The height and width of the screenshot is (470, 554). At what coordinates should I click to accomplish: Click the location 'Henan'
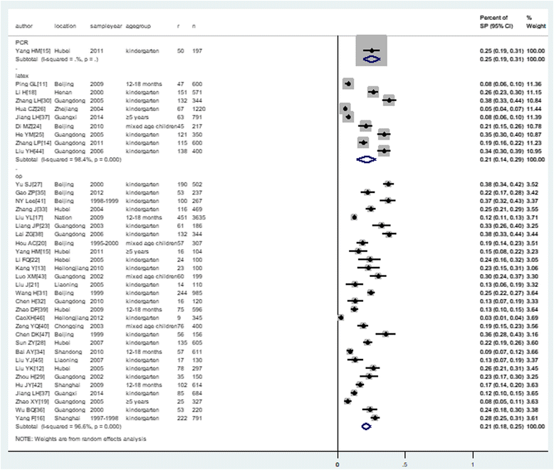63,93
